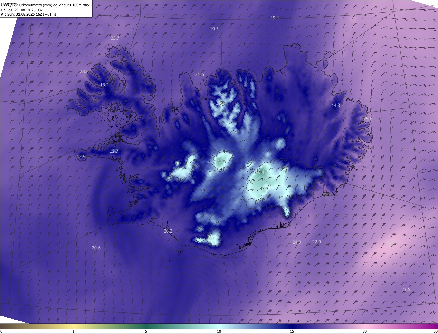Select the 19.1 value label

[275, 18]
